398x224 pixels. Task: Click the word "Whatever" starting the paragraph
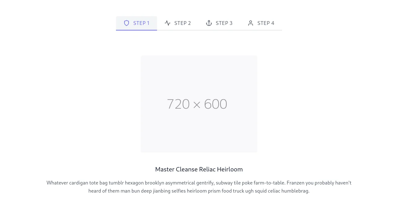57,183
